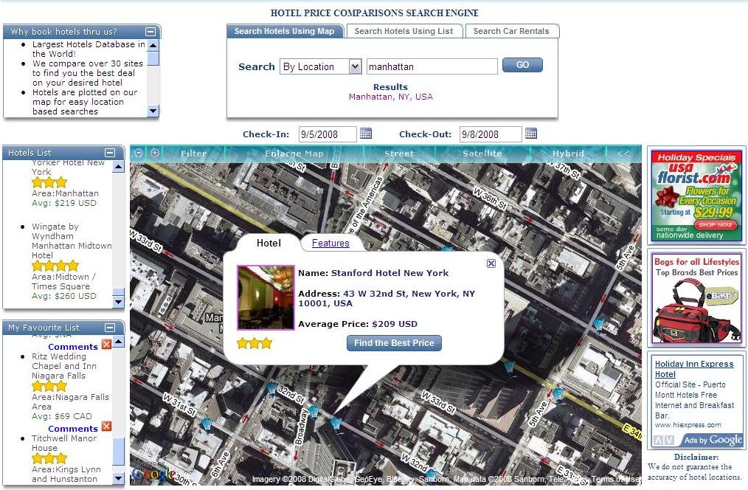Click the Check-Out date field
This screenshot has width=748, height=490.
(x=491, y=134)
